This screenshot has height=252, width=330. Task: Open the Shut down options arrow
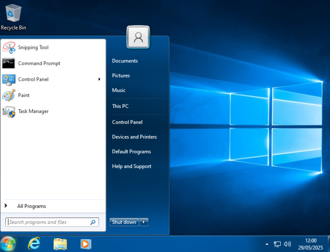[x=144, y=222]
